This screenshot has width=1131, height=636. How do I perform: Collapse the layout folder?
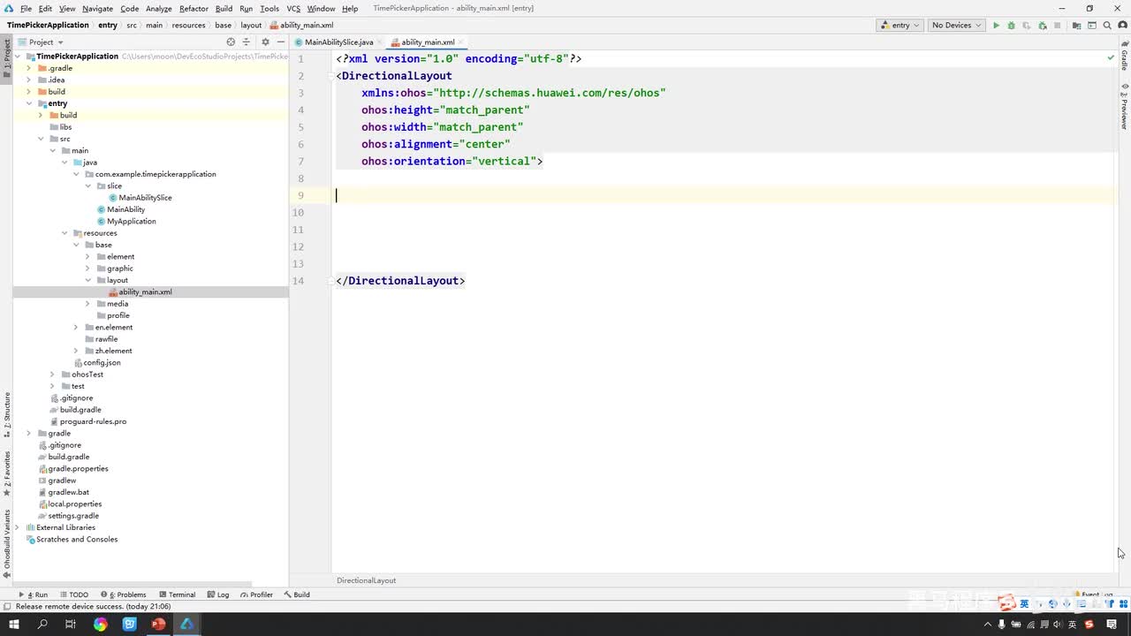(x=88, y=280)
